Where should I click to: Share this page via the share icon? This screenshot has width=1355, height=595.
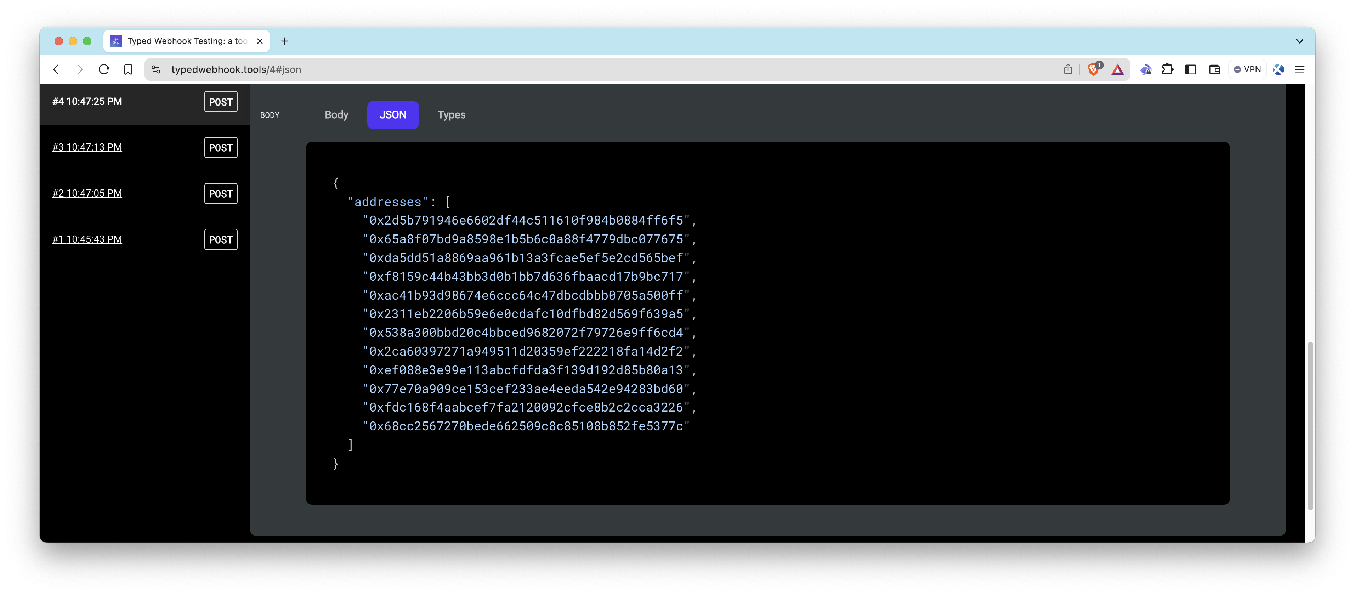(1068, 69)
